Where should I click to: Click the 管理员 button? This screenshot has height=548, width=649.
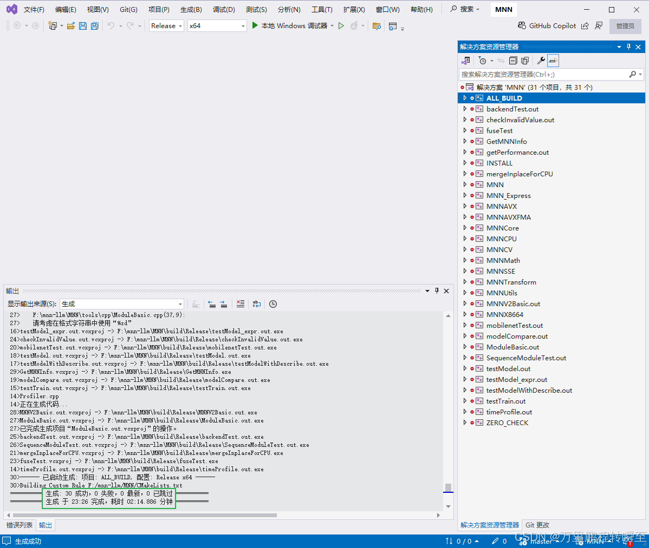click(x=625, y=26)
